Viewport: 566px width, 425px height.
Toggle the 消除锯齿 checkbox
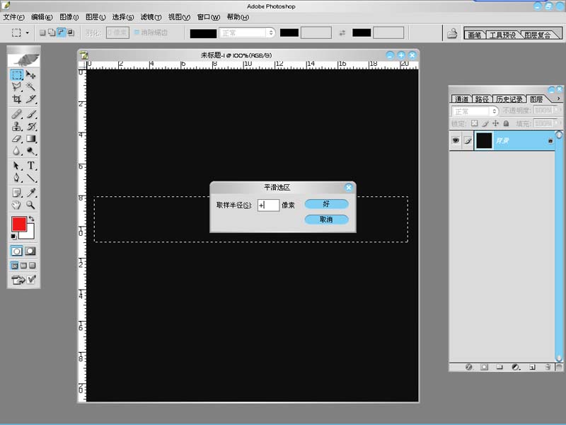click(137, 33)
